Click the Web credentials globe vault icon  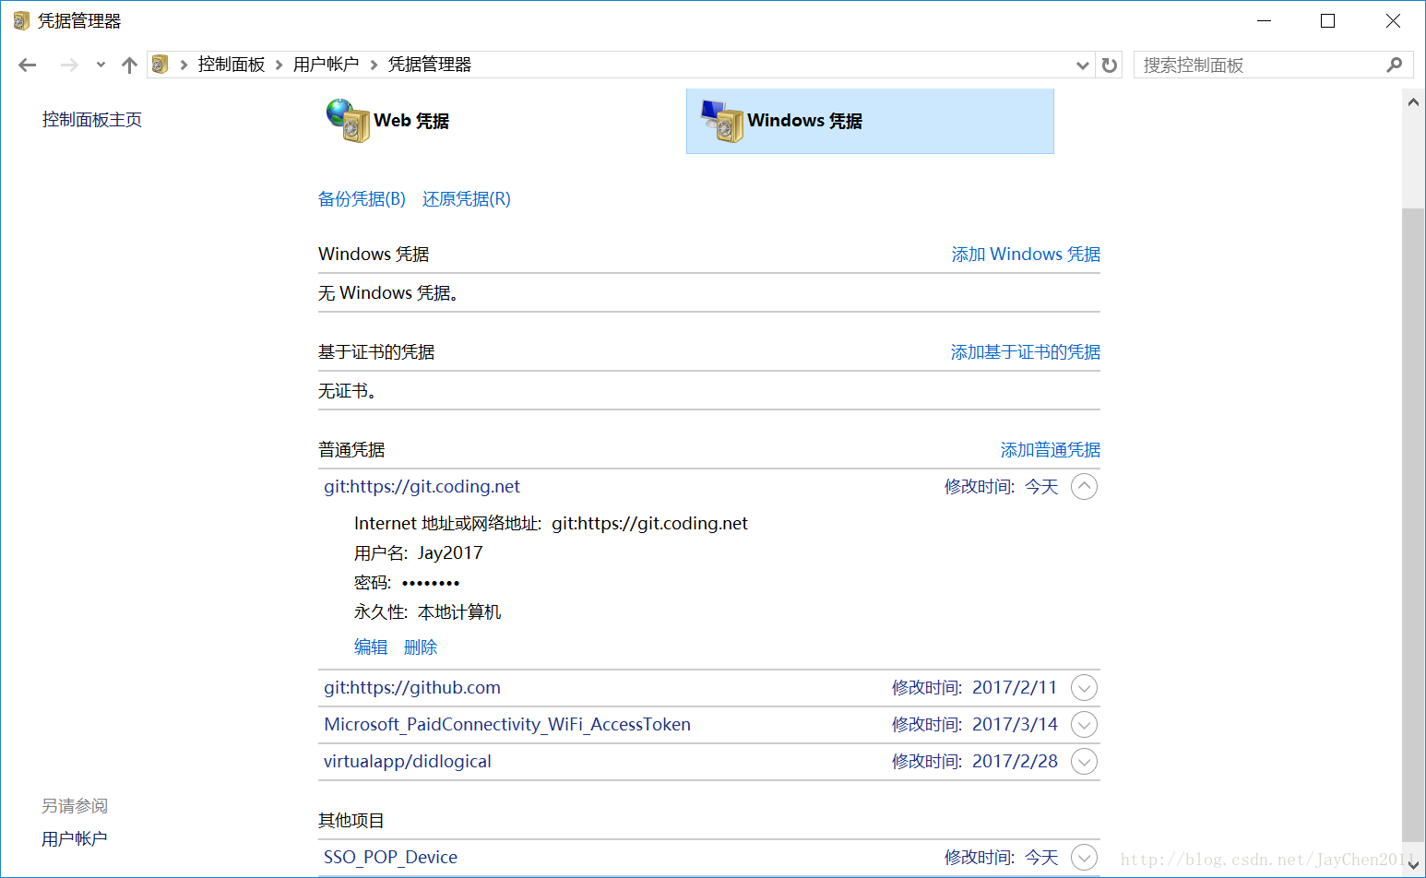(349, 121)
